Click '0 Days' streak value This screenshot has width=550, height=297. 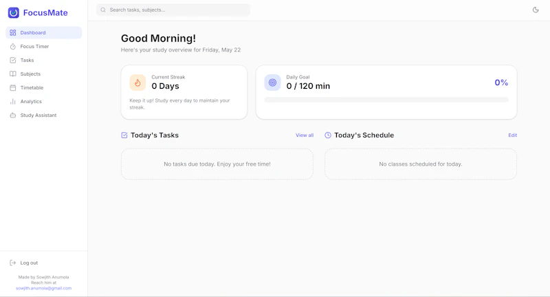click(165, 86)
